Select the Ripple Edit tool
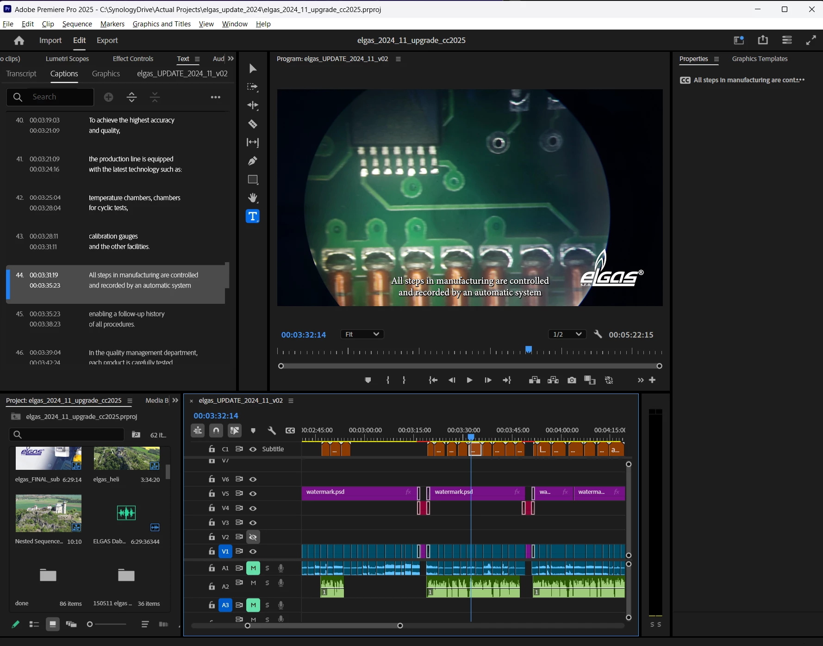This screenshot has width=823, height=646. tap(253, 105)
